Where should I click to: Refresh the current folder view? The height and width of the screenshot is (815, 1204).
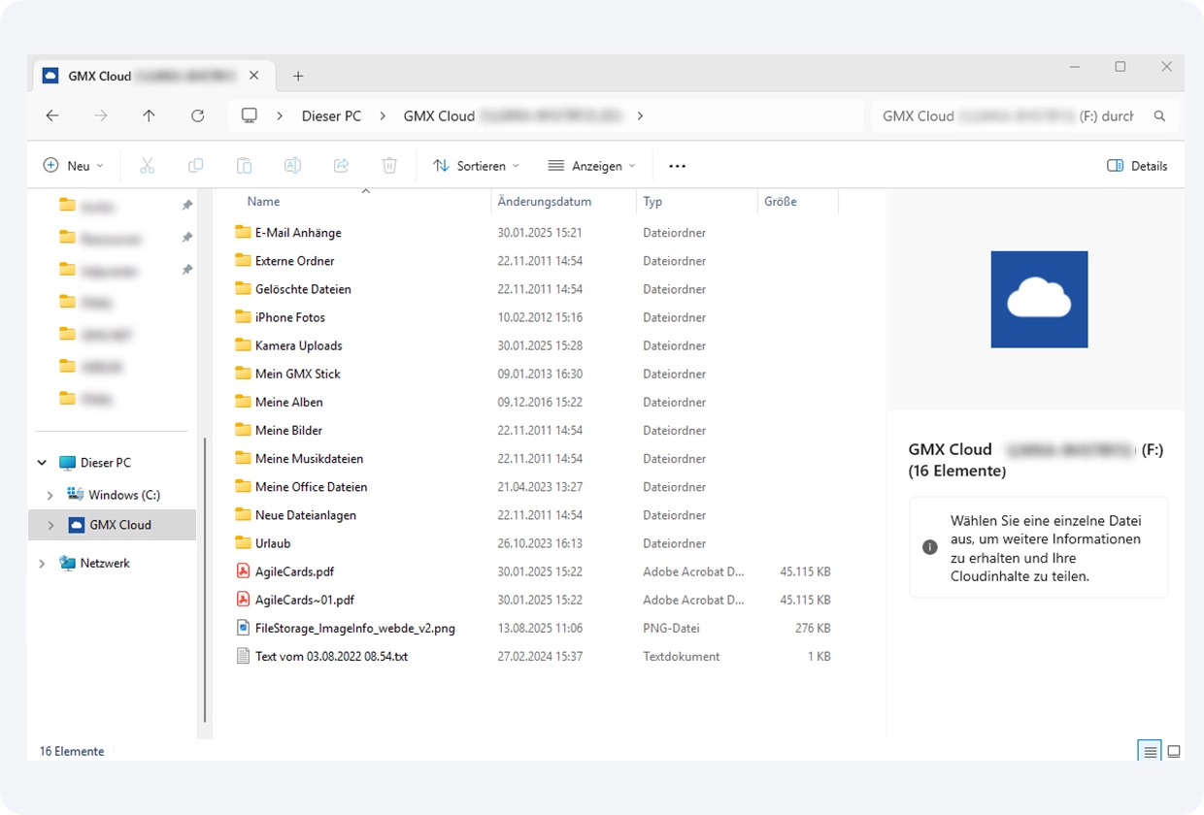pos(197,115)
